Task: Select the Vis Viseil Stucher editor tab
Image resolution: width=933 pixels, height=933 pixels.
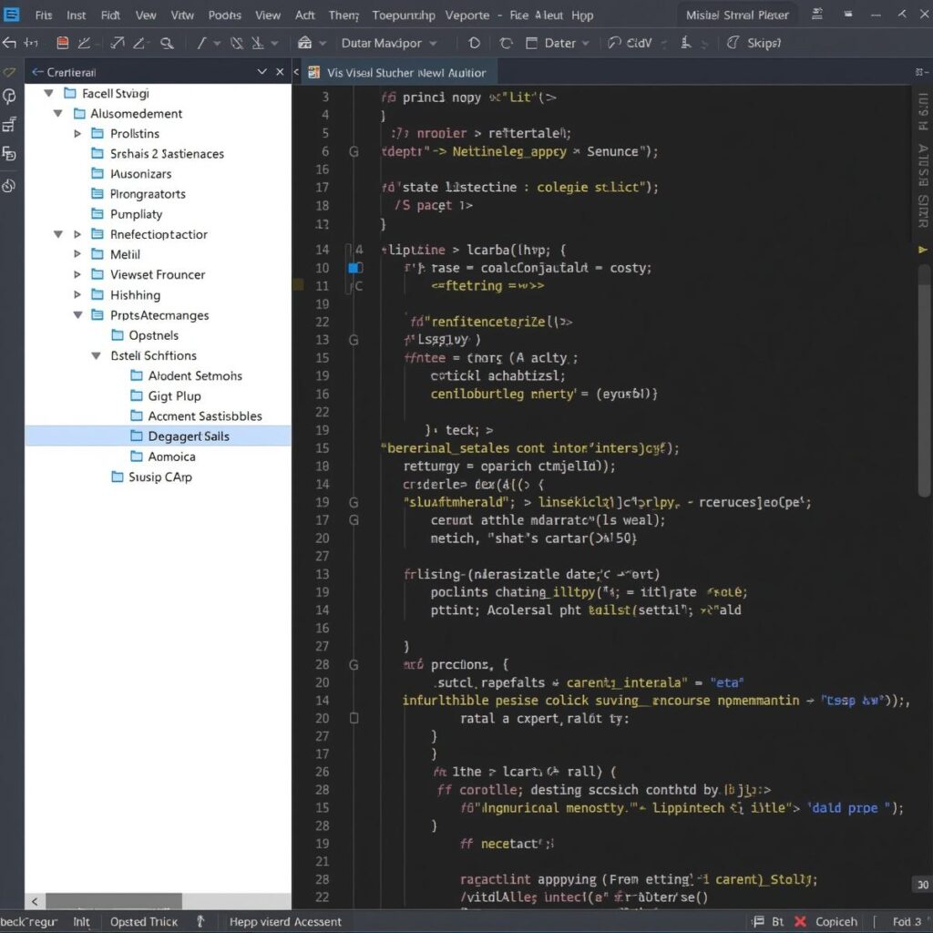Action: pyautogui.click(x=399, y=73)
